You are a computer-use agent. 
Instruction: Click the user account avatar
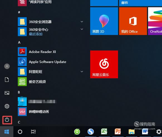pos(7,66)
